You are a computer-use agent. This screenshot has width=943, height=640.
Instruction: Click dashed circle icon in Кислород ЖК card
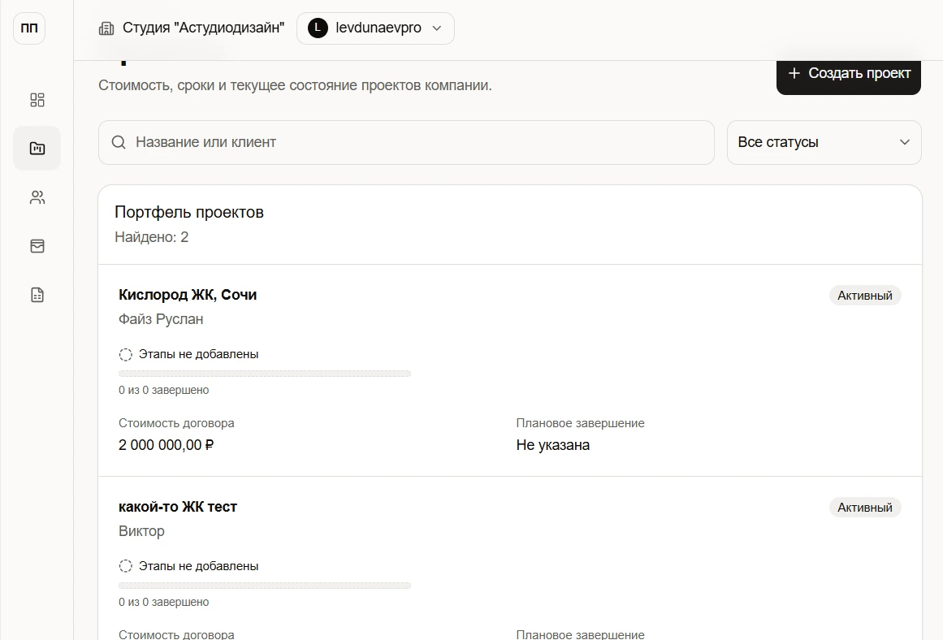coord(126,354)
